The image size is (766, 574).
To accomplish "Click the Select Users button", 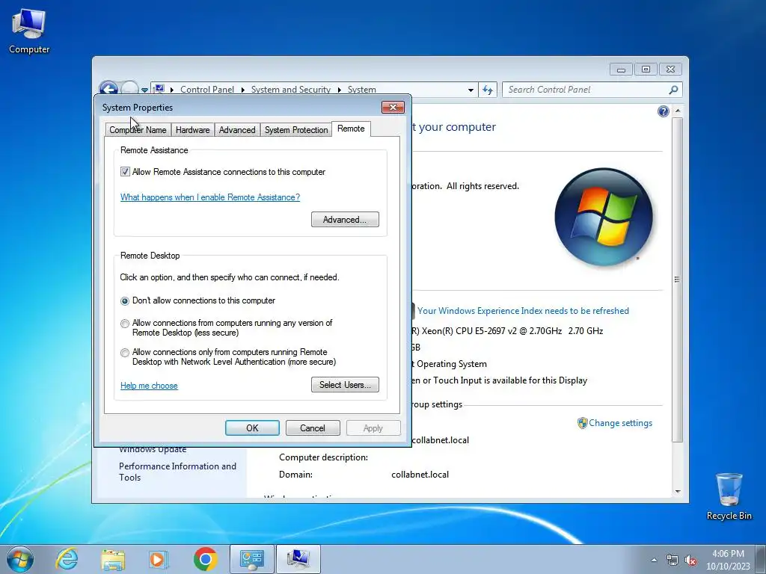I will tap(345, 385).
